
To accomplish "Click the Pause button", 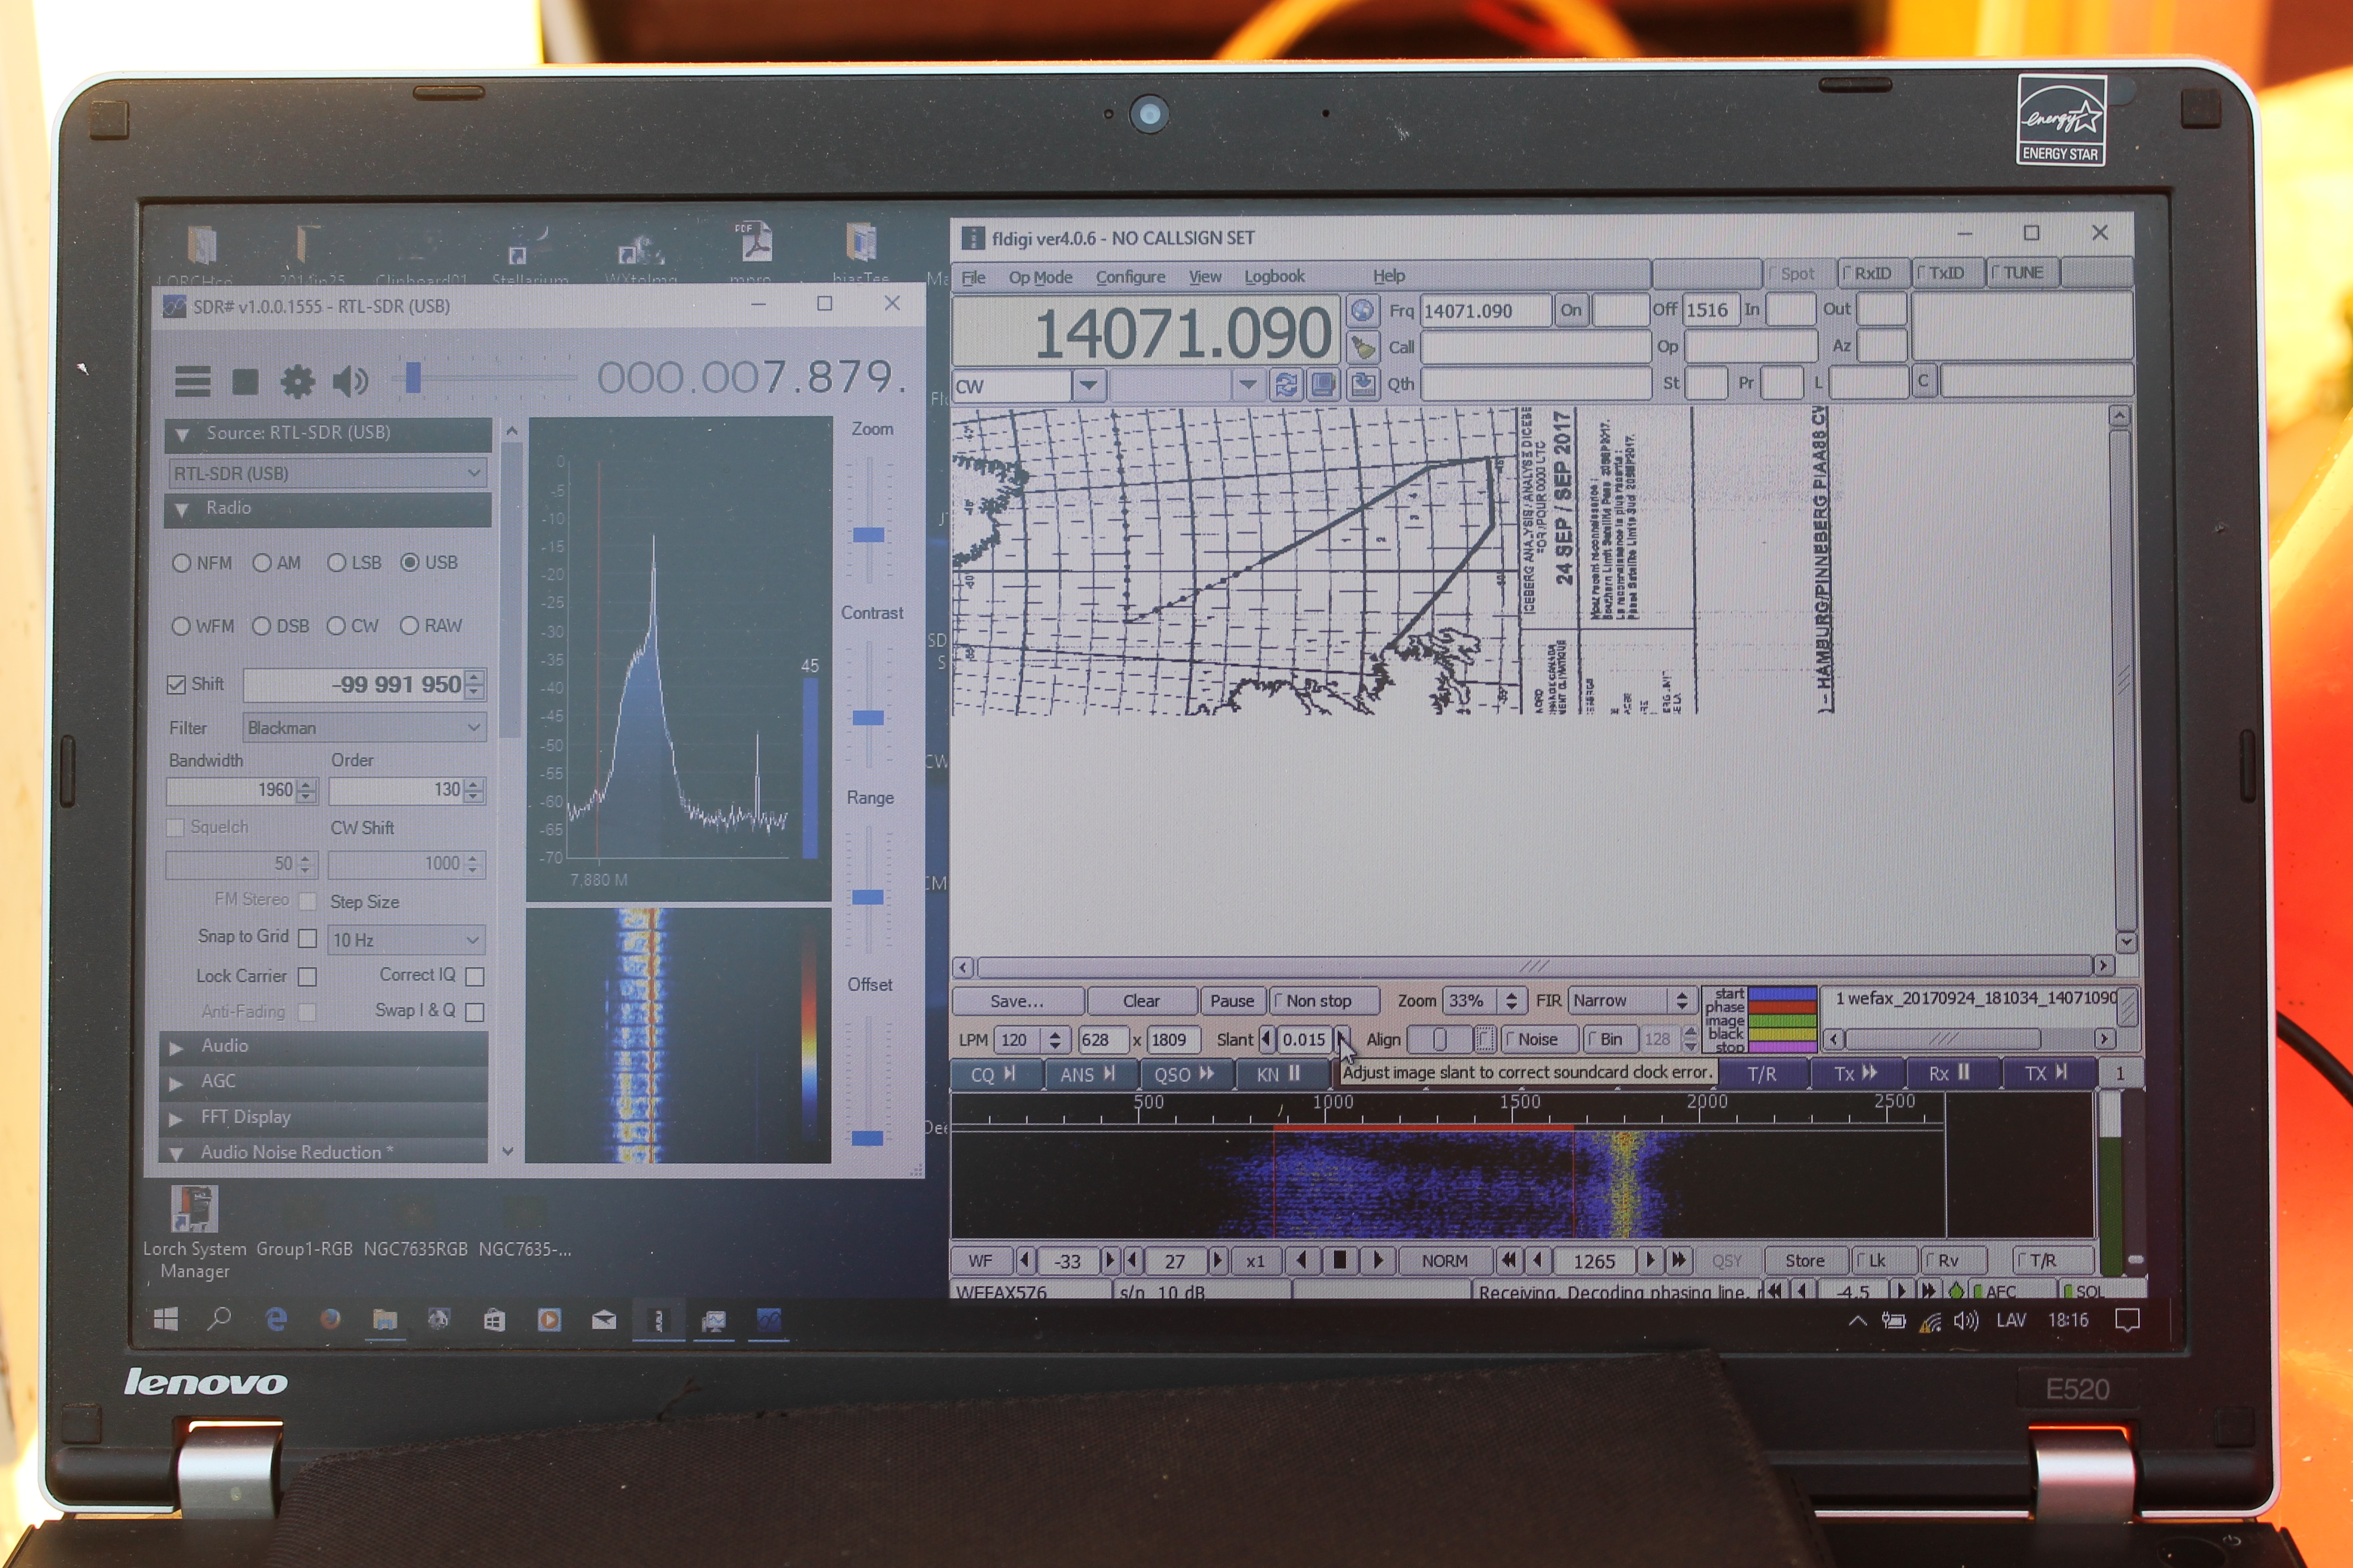I will point(1232,1001).
